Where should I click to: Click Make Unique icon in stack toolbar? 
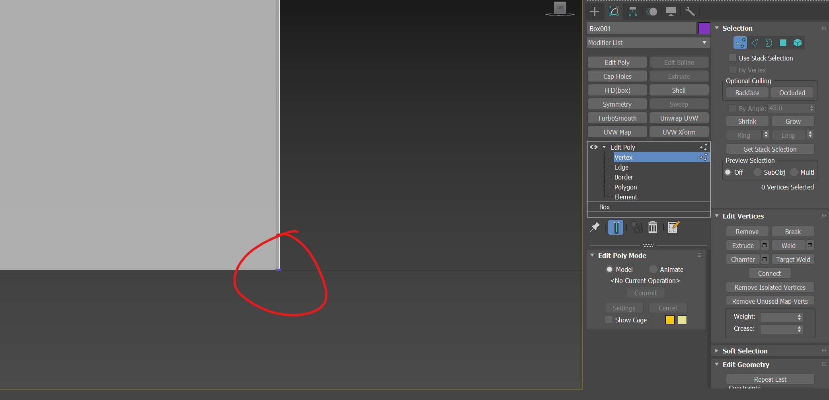(x=637, y=227)
